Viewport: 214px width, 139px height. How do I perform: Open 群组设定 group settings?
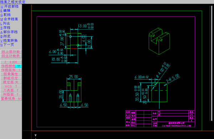(11, 78)
